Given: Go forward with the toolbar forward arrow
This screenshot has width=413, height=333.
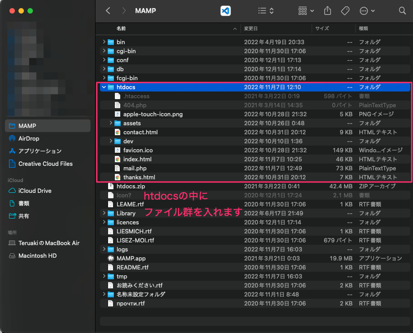Looking at the screenshot, I should coord(123,11).
